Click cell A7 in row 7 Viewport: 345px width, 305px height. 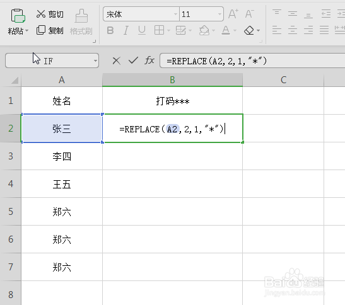pos(62,267)
